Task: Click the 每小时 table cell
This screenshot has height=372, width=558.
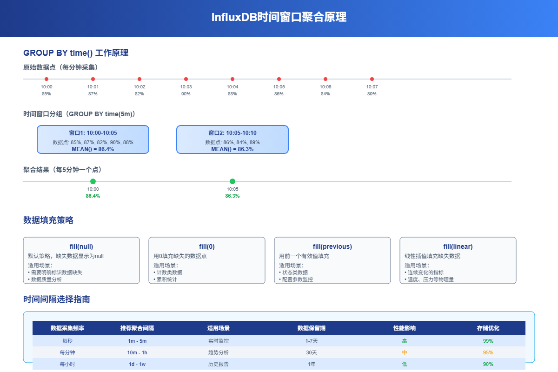Action: tap(67, 364)
